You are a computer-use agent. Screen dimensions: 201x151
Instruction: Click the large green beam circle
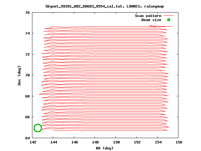click(38, 128)
